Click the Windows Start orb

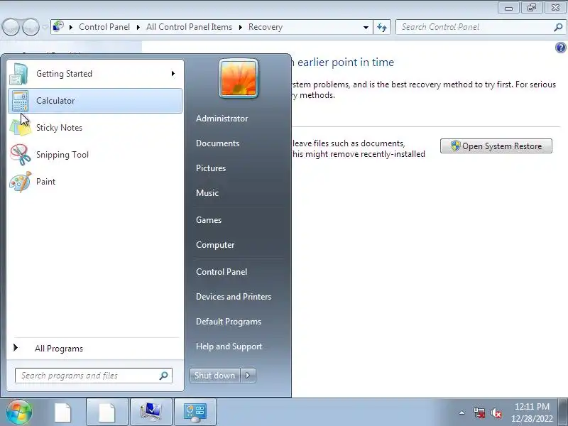(19, 412)
